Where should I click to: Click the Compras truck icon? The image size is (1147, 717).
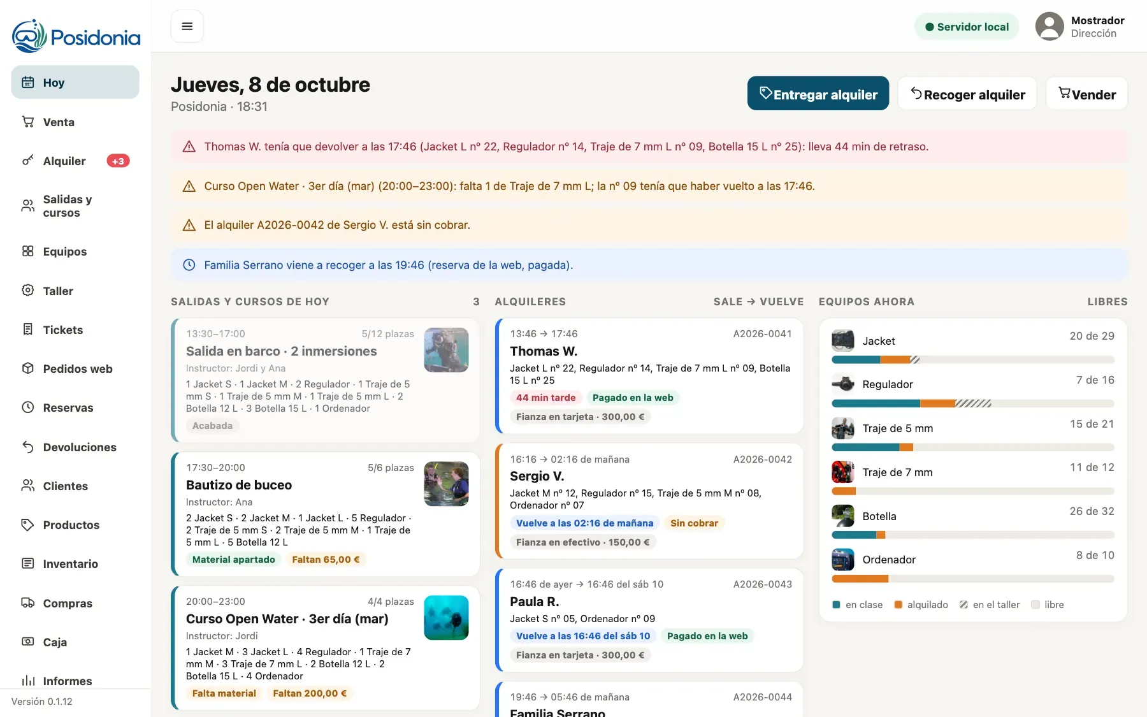(x=28, y=603)
